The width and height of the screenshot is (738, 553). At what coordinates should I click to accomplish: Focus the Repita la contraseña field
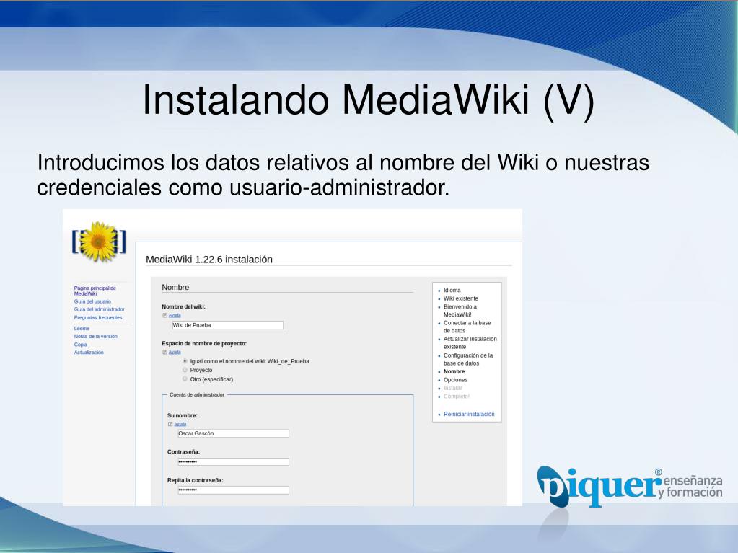point(234,490)
